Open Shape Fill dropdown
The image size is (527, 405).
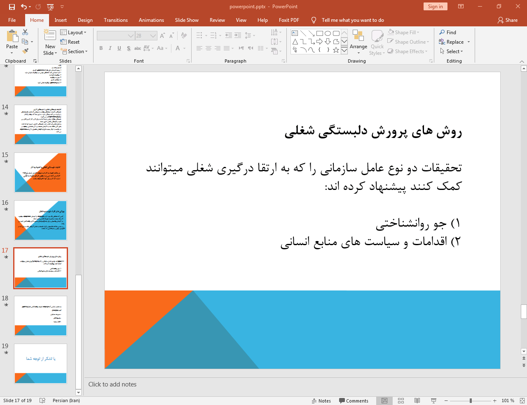[x=404, y=32]
